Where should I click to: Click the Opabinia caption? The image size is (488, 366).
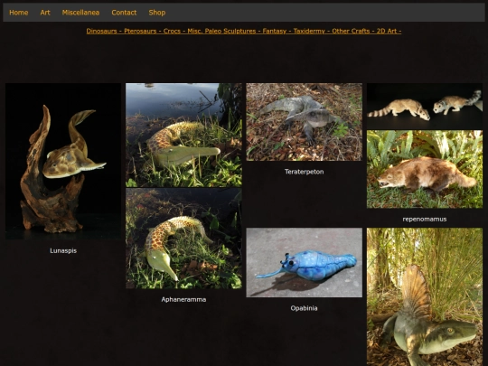click(x=304, y=308)
